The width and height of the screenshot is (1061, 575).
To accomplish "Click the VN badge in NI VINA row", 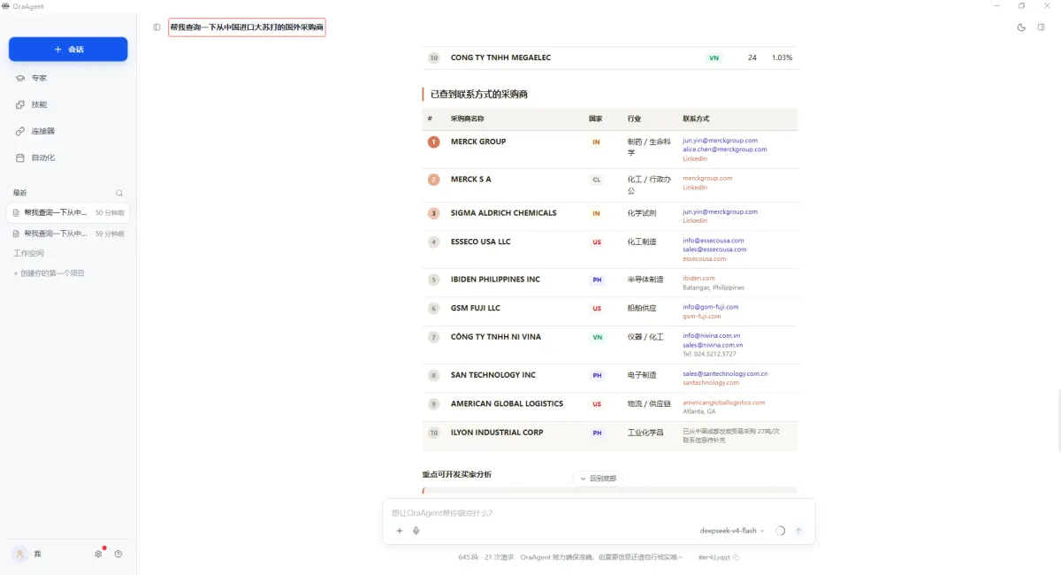I will pos(598,337).
